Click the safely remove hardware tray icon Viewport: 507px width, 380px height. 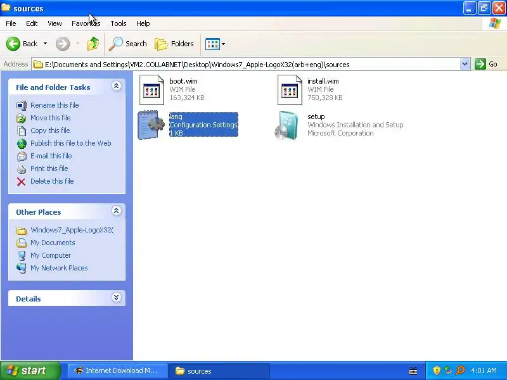point(448,370)
